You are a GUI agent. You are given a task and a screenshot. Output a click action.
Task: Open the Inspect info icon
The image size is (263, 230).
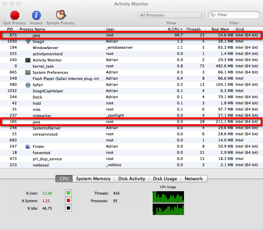36,15
